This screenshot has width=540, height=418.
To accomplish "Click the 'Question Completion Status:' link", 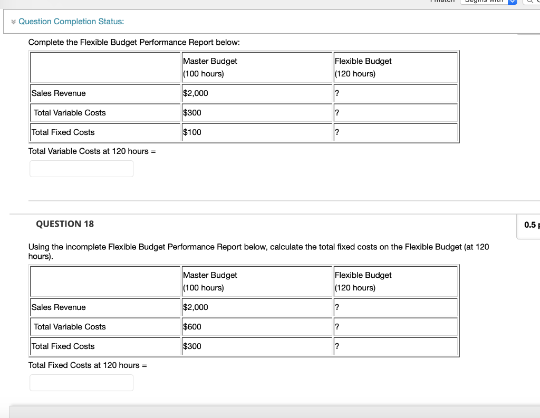I will [71, 22].
